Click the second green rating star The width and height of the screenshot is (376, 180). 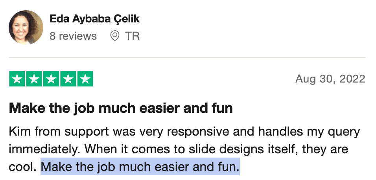(x=34, y=79)
